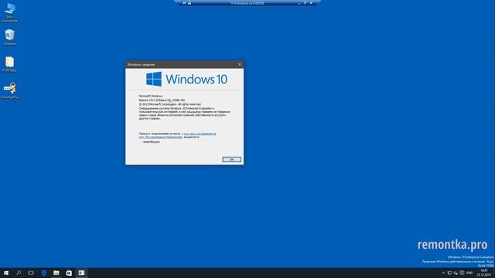Open the network tray icon

tap(449, 273)
